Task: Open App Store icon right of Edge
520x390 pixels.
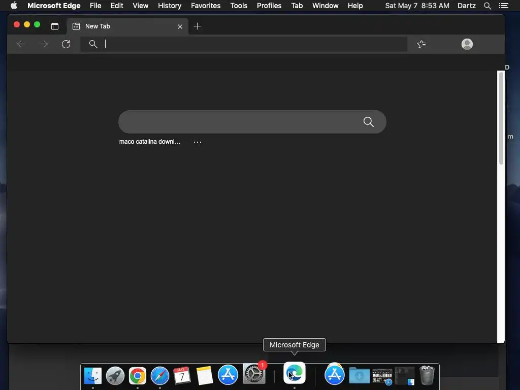Action: pyautogui.click(x=334, y=374)
